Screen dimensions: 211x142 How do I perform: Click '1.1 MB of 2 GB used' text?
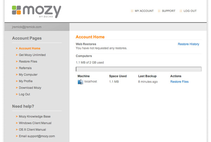click(90, 62)
